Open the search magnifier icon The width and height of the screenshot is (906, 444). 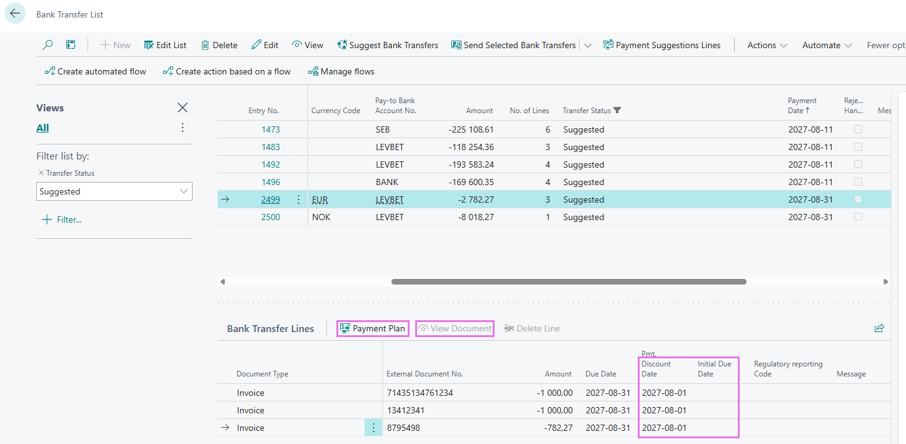48,45
